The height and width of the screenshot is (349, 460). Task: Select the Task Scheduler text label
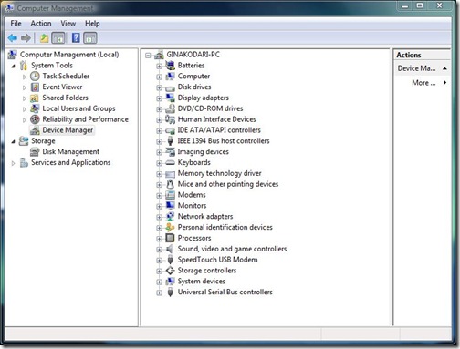tap(66, 76)
